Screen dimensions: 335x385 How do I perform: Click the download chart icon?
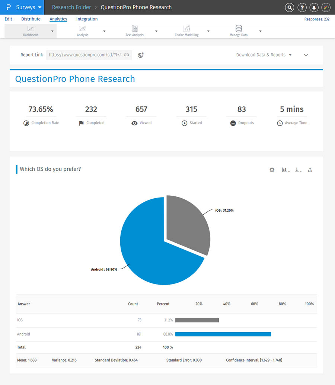(297, 170)
